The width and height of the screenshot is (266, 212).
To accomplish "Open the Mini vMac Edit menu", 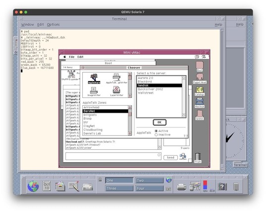I will [80, 57].
